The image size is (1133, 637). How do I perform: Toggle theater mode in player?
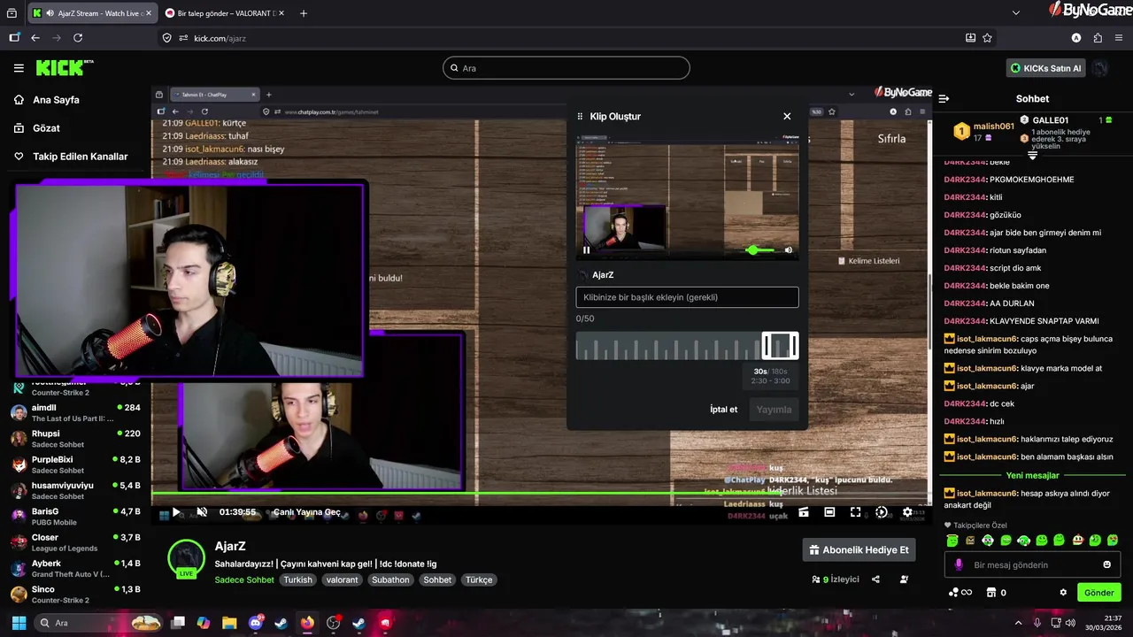click(x=829, y=512)
